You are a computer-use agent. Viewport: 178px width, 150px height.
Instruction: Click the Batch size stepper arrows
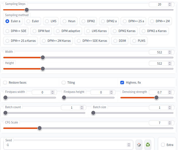coord(170,108)
